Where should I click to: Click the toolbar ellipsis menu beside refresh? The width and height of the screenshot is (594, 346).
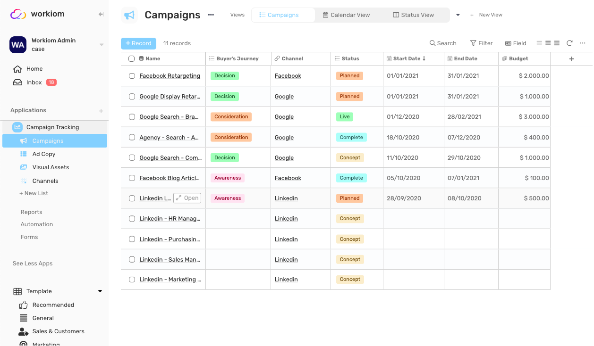582,43
